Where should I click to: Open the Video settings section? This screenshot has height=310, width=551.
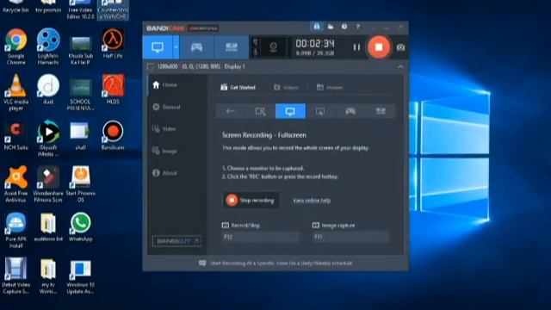[x=164, y=129]
